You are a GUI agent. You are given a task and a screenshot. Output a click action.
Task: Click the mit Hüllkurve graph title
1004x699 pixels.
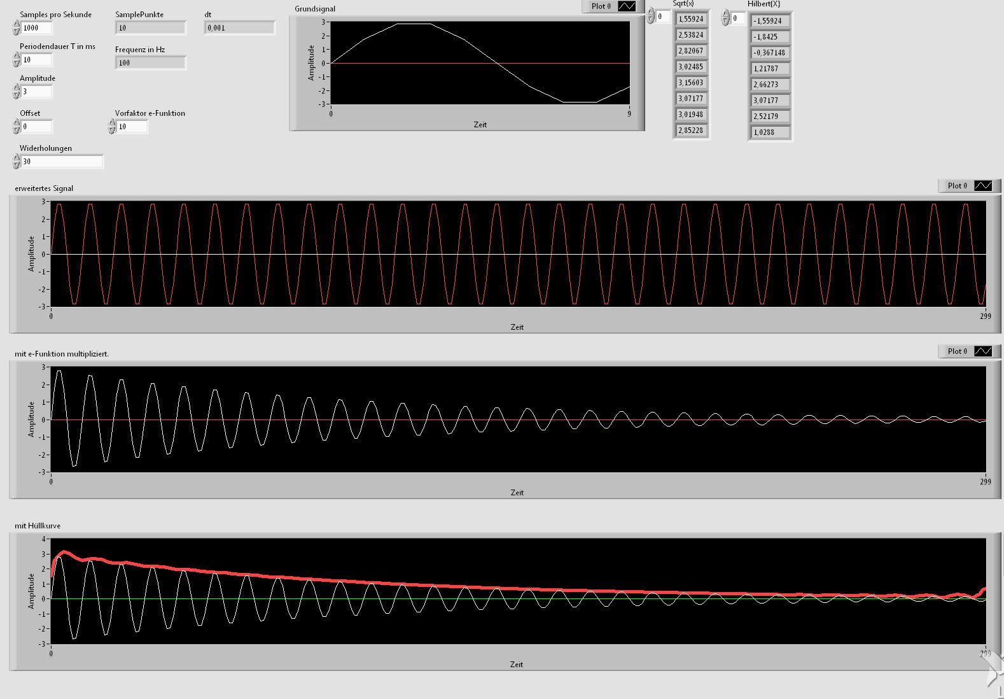click(x=38, y=526)
